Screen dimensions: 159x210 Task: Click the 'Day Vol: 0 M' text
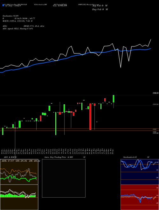coord(100,10)
